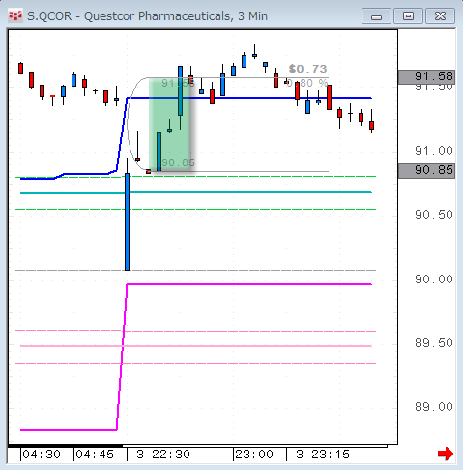Maximize the S.QCOR chart window
The image size is (463, 470).
(x=408, y=16)
